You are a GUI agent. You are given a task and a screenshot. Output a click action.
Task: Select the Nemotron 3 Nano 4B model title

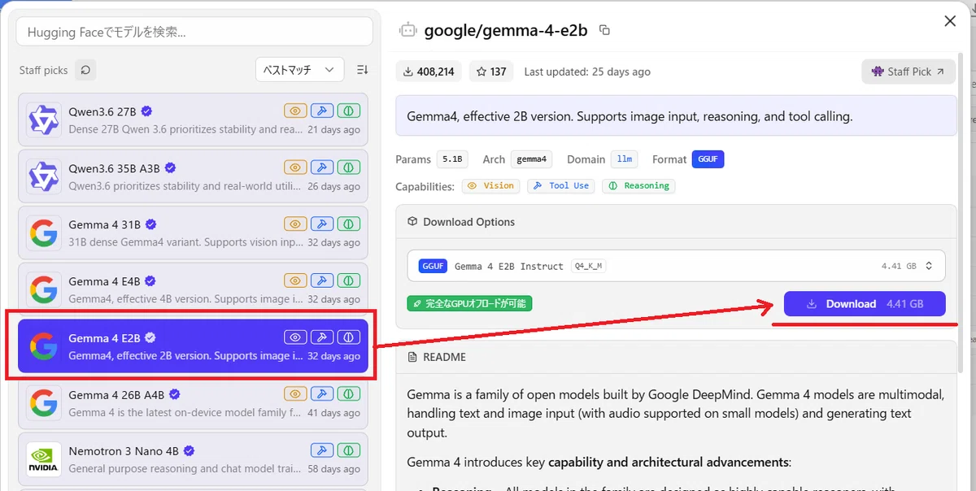[x=125, y=451]
